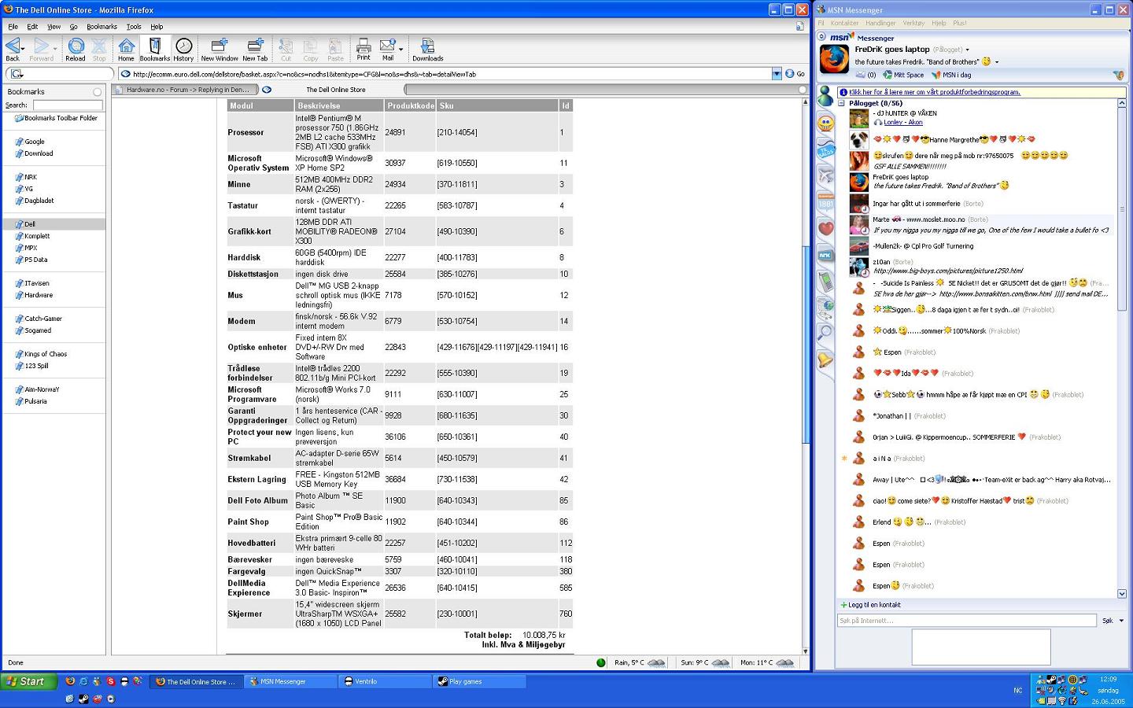Open the NRK tab in Messenger
Image resolution: width=1133 pixels, height=708 pixels.
pos(825,255)
